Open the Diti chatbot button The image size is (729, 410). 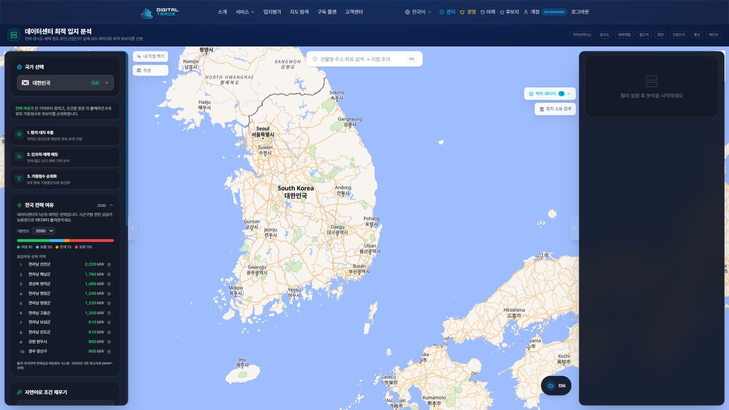556,386
